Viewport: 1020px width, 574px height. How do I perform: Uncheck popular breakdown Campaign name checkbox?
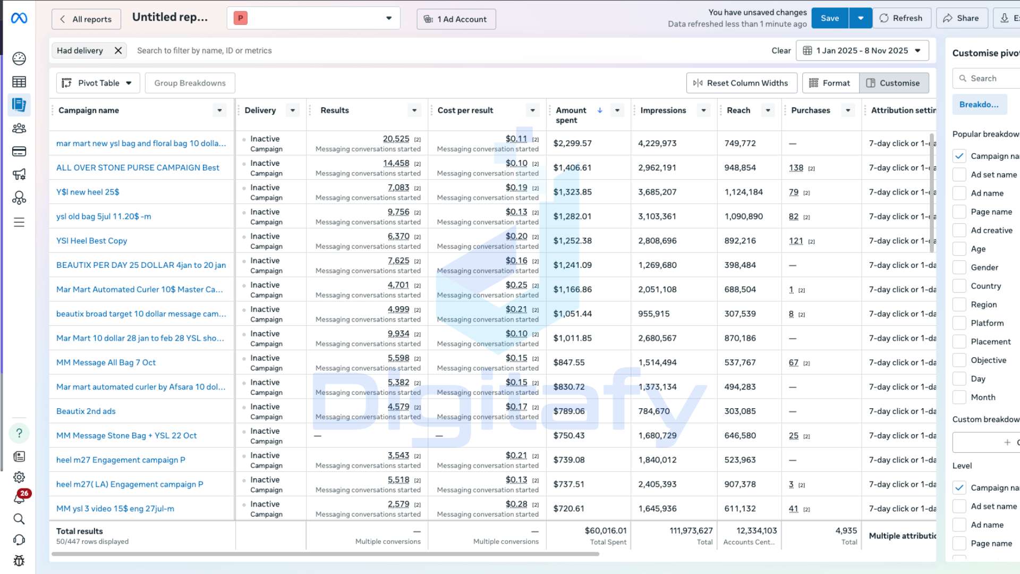click(959, 156)
